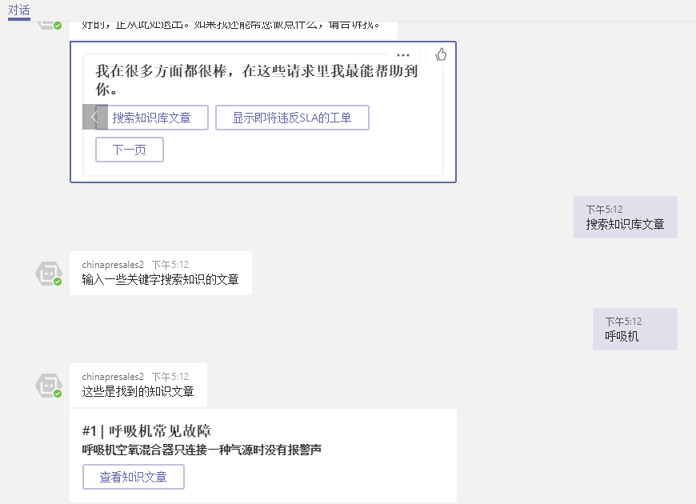
Task: Click chinapresales2 avatar beside keyword prompt message
Action: point(50,274)
